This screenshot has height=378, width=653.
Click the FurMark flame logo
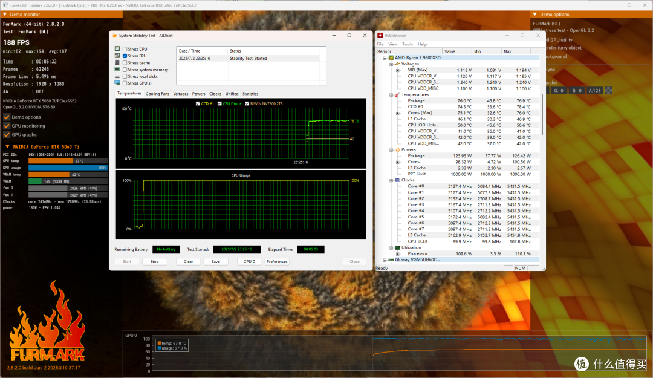47,322
